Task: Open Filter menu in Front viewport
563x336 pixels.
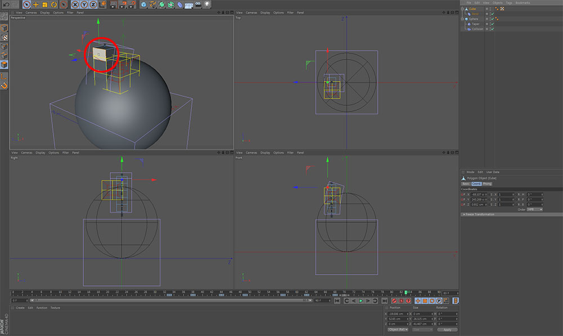Action: (290, 153)
